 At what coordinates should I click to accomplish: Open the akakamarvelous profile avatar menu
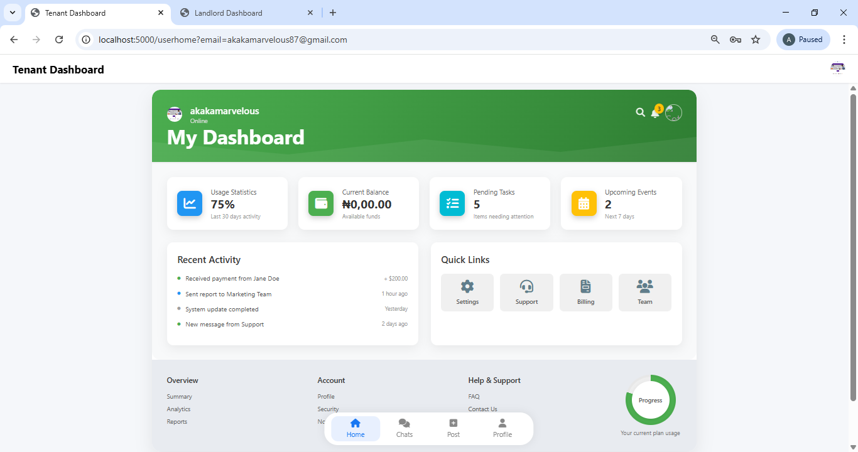coord(674,113)
